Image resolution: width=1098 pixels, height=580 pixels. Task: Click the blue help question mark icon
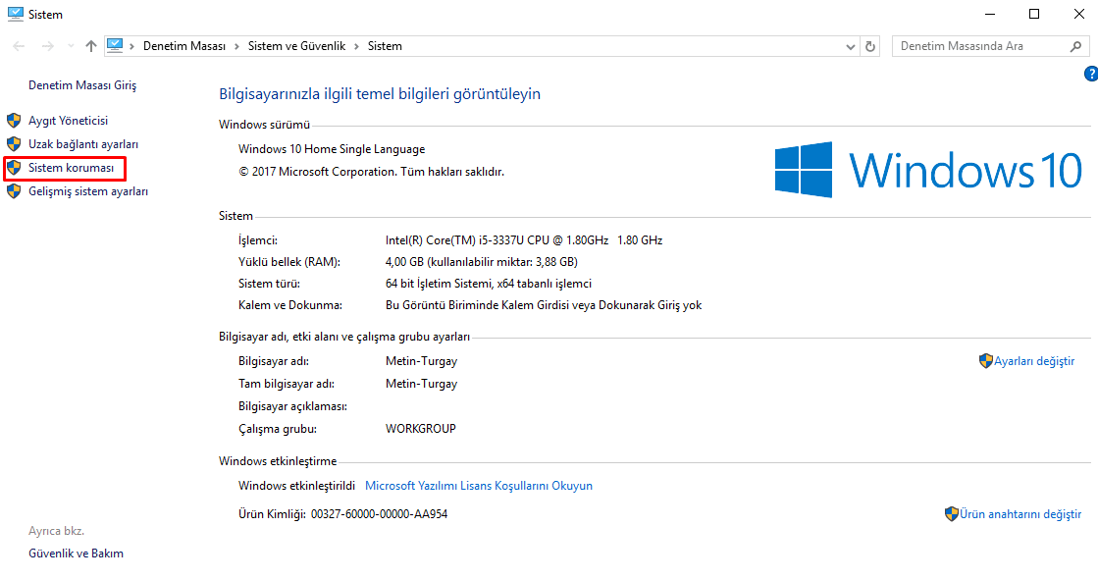(1090, 75)
